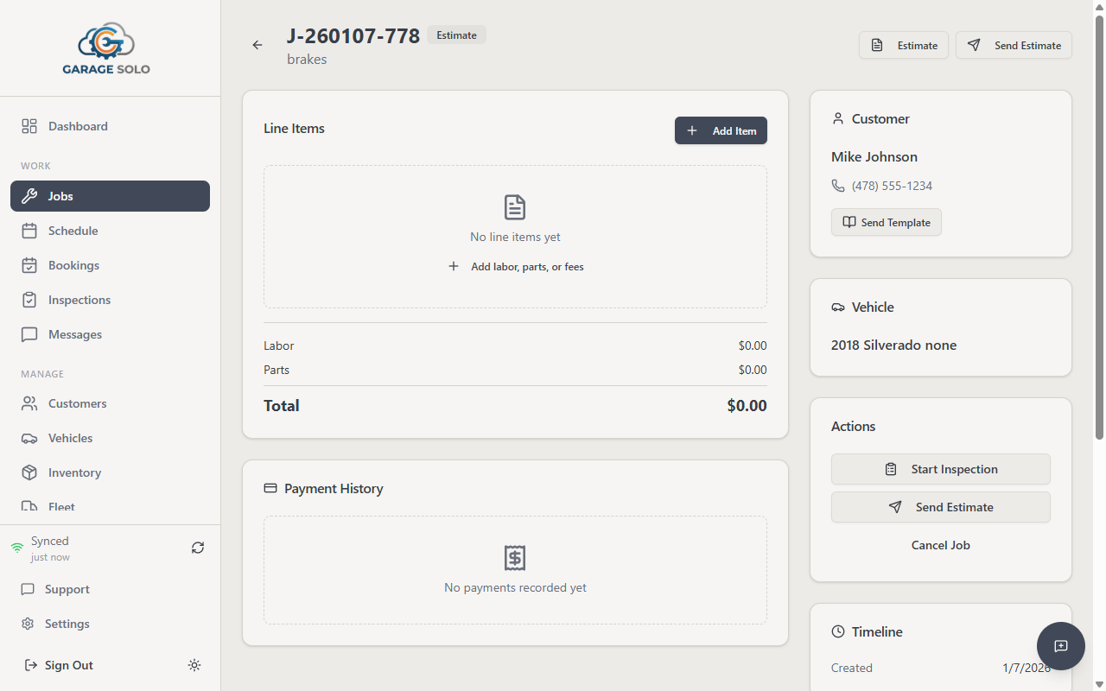Click the Wi-Fi synced status icon
The image size is (1106, 691).
pyautogui.click(x=17, y=548)
